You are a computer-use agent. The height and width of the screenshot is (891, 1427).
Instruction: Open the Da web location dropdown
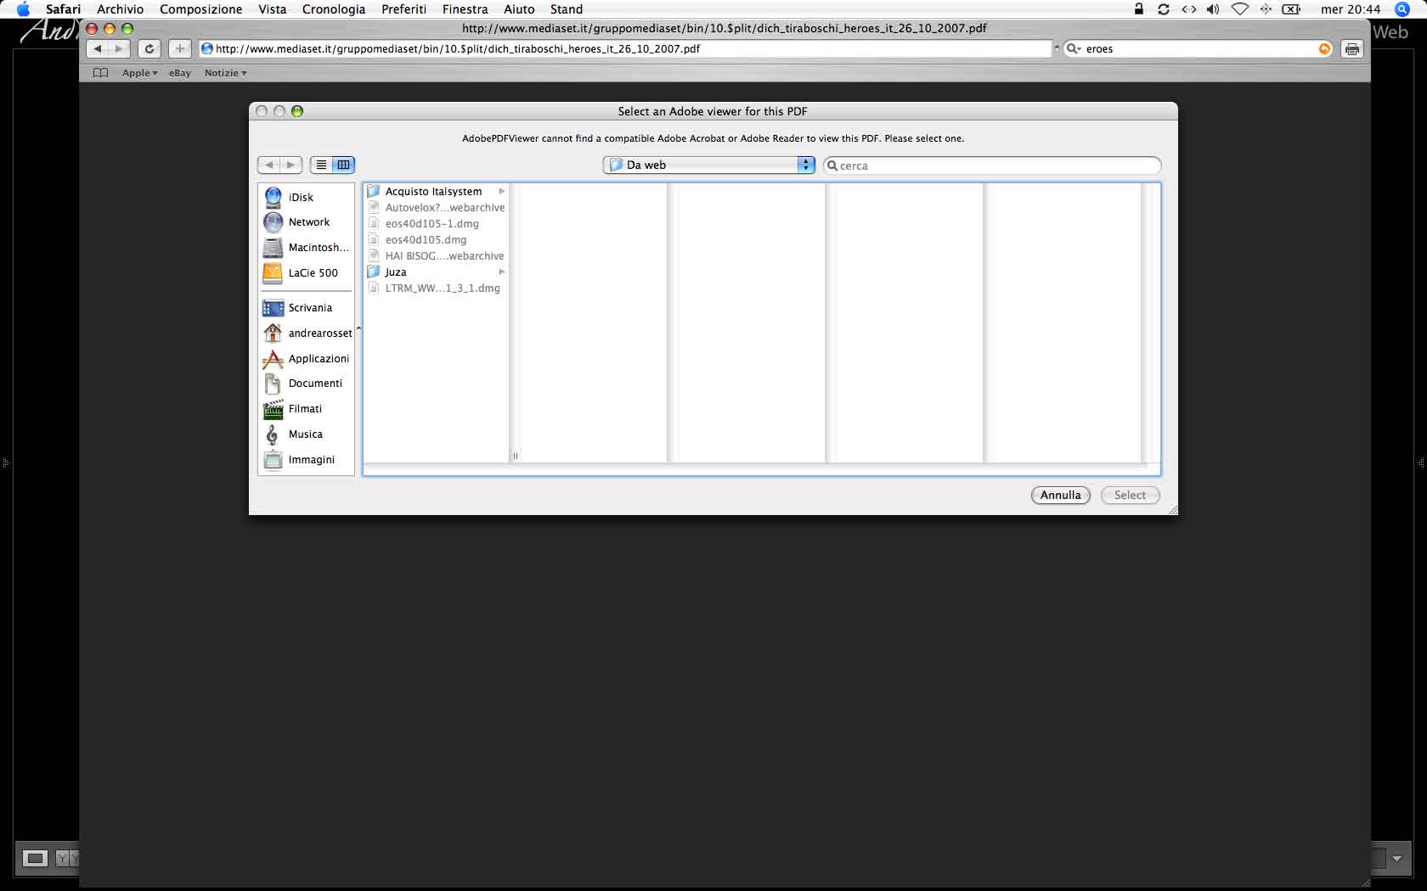[x=709, y=165]
